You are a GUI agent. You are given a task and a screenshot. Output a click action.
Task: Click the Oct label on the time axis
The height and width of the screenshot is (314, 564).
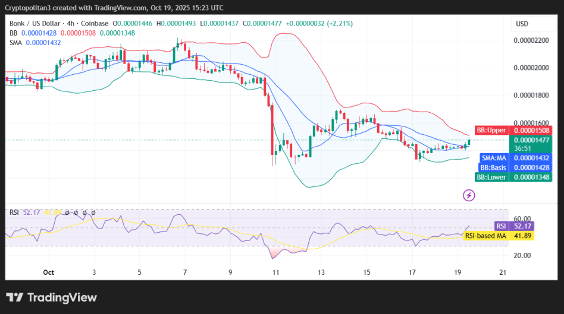[x=49, y=272]
